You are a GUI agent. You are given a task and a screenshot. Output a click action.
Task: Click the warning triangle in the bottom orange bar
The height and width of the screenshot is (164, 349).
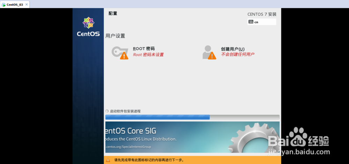(108, 160)
